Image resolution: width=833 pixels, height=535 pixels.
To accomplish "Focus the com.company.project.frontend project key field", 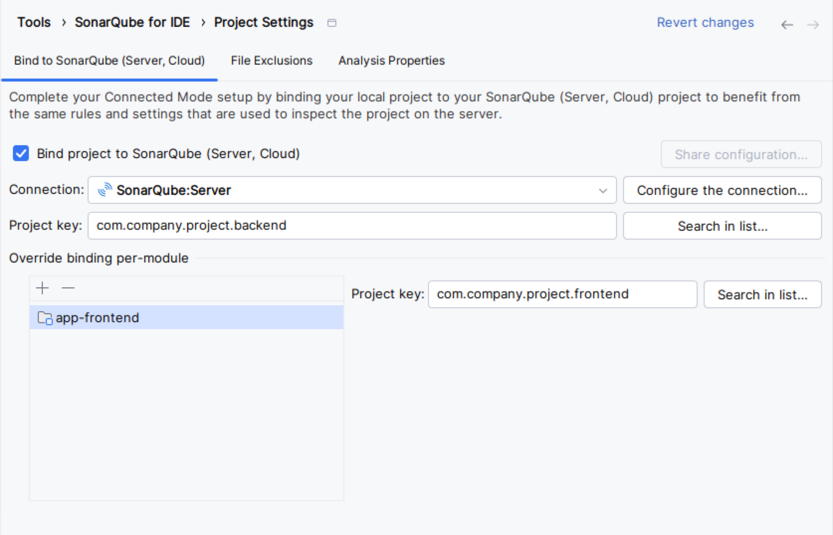I will tap(562, 294).
